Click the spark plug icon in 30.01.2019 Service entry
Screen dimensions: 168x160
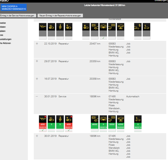tap(60, 119)
